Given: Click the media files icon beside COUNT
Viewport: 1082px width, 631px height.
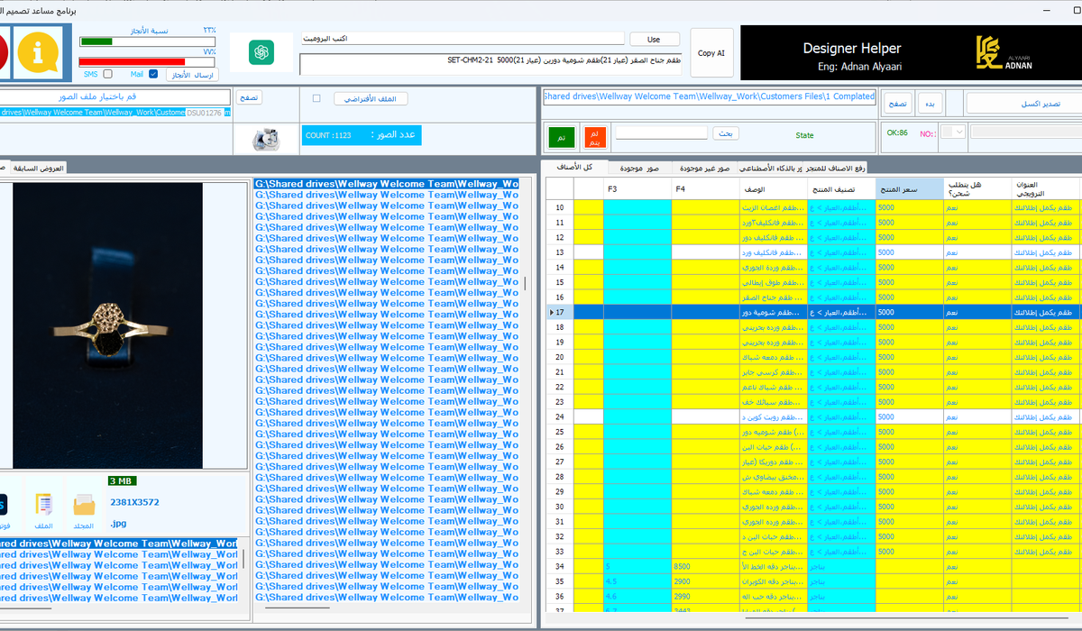Looking at the screenshot, I should point(265,138).
